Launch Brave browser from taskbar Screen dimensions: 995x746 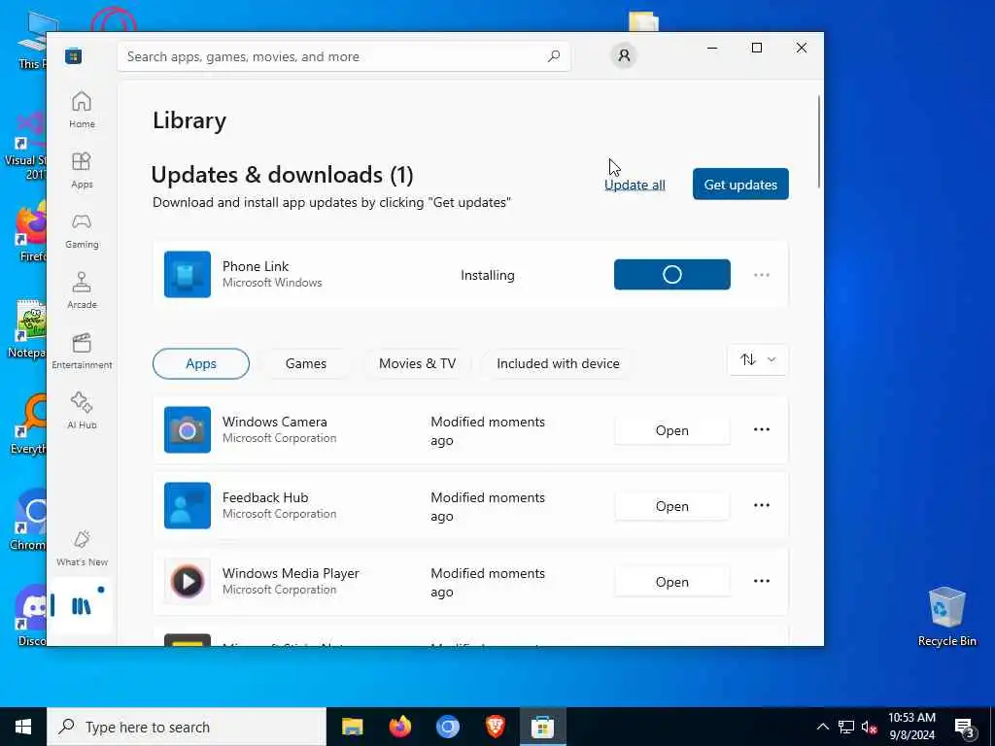pyautogui.click(x=495, y=727)
